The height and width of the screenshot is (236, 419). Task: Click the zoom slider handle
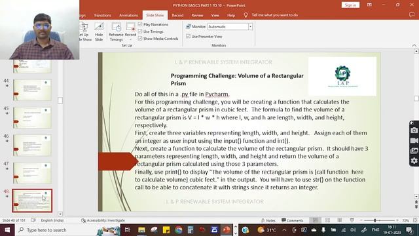(x=375, y=220)
